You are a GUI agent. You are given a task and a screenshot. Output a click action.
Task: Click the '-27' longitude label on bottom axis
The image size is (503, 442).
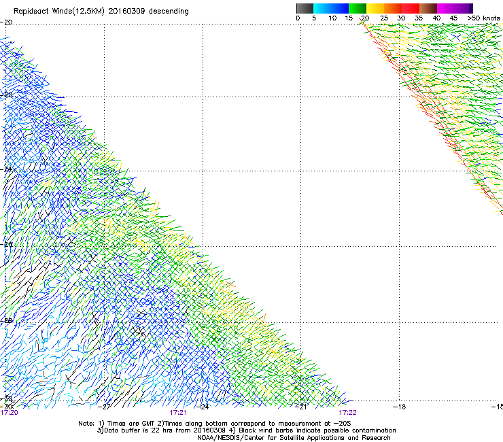[x=104, y=407]
